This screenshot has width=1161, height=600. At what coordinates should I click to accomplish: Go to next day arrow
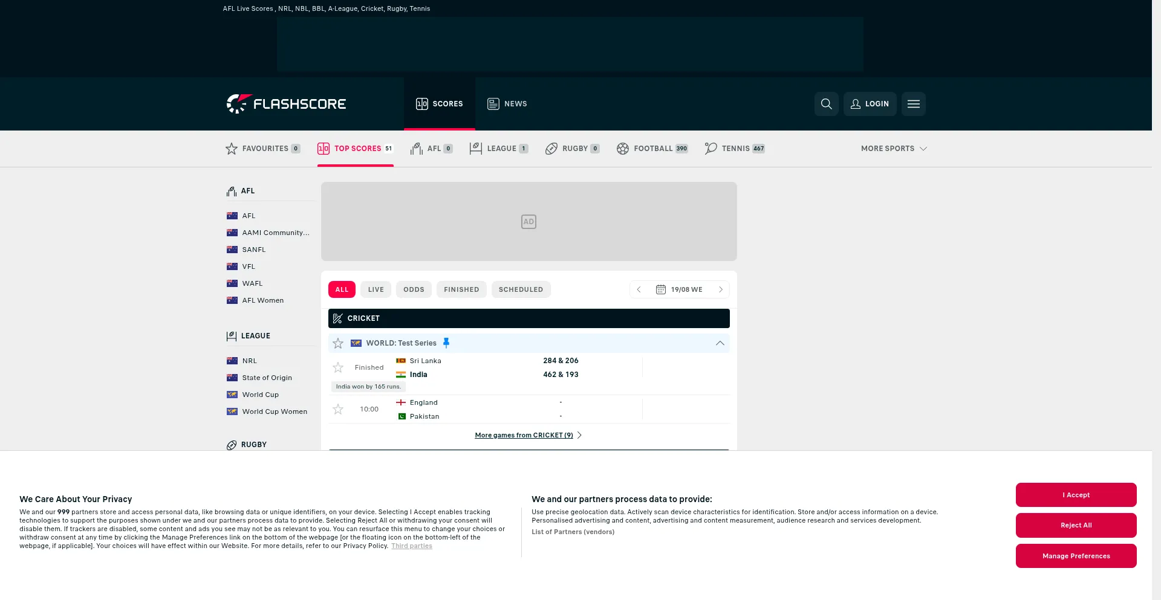pyautogui.click(x=721, y=289)
